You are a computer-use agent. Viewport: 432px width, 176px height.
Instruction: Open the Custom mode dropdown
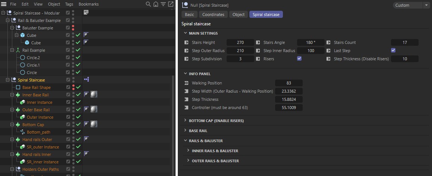(411, 5)
